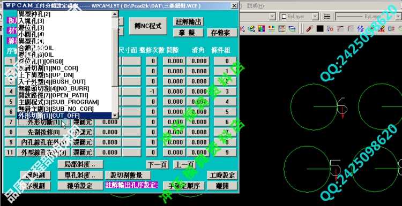Click the 0.000 間隙 field in row 1
This screenshot has width=402, height=206.
coord(174,61)
